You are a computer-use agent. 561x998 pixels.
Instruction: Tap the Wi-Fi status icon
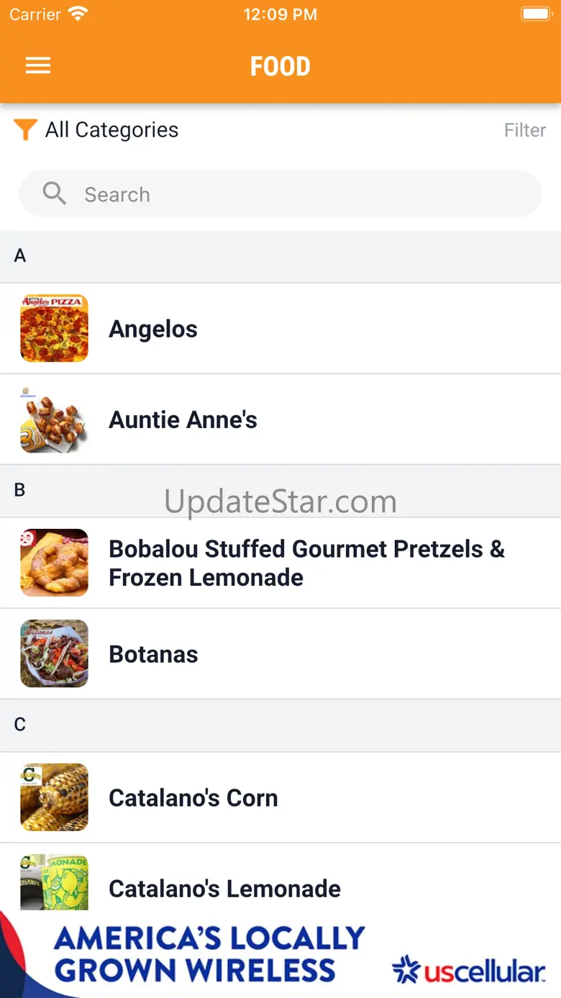(78, 14)
